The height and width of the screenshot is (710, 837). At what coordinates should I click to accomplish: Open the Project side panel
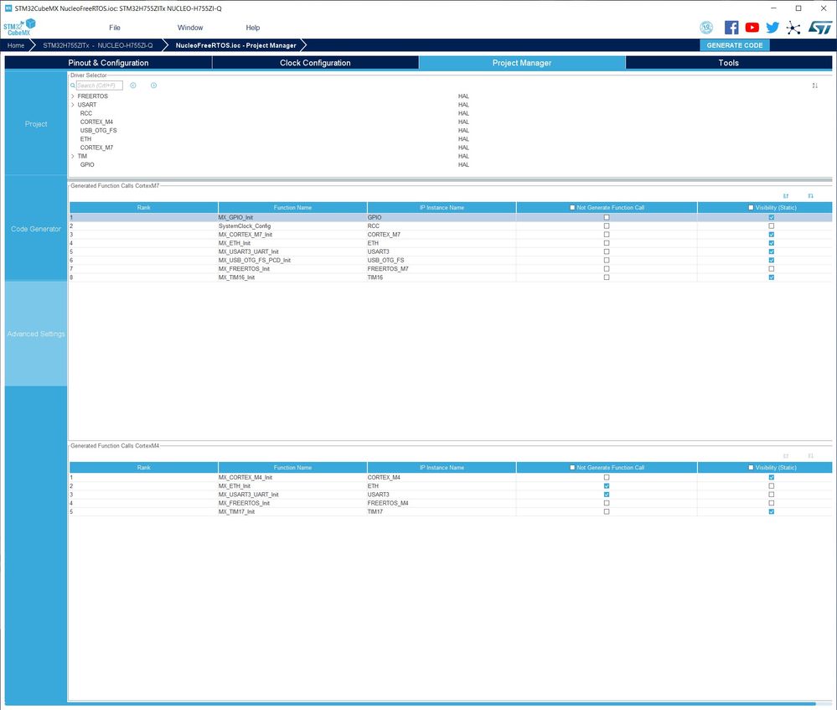pos(36,124)
